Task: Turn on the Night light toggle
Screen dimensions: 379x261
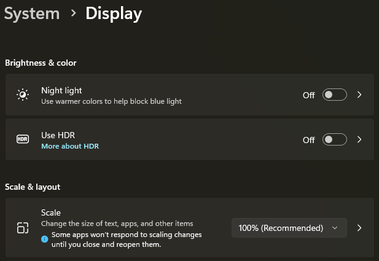Action: (335, 95)
